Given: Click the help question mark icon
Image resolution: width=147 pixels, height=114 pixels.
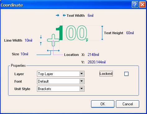Looking at the screenshot, I should tap(135, 5).
